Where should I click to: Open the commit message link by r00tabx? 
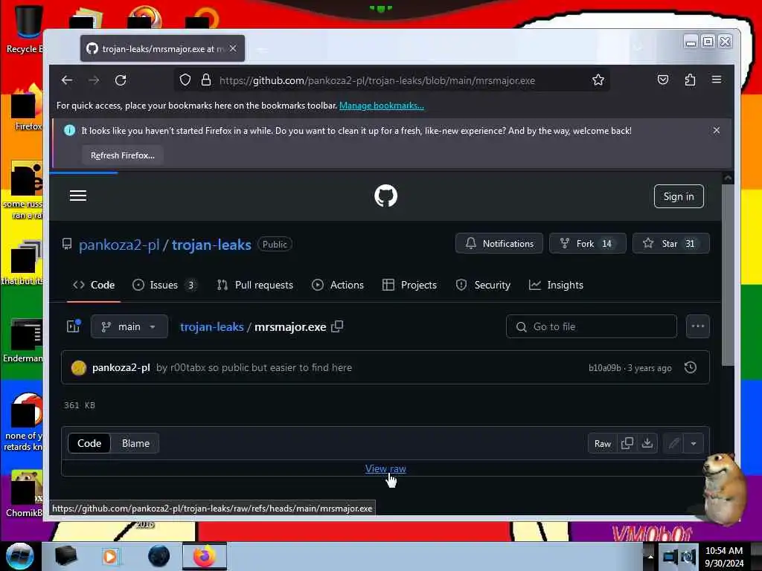[254, 367]
